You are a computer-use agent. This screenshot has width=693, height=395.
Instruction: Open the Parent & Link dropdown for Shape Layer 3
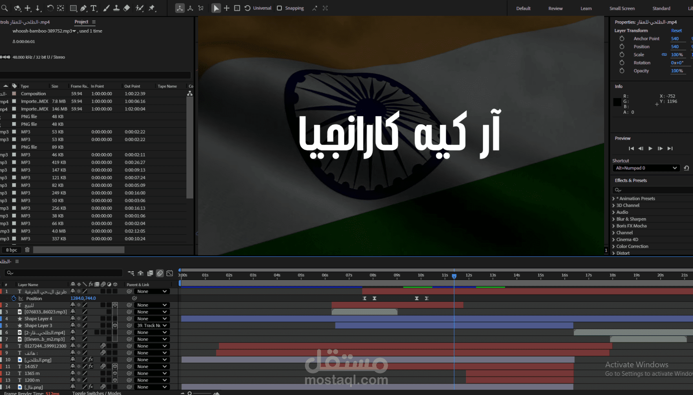tap(152, 325)
